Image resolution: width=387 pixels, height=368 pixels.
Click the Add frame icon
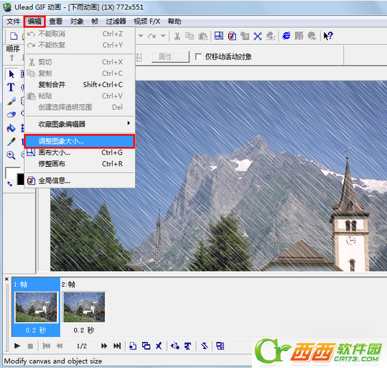133,346
